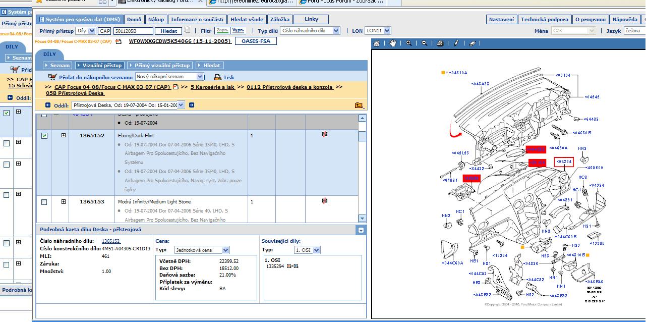This screenshot has width=646, height=322.
Task: Open the Nákup menu
Action: (x=156, y=20)
